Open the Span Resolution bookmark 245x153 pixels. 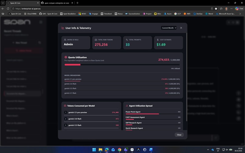(68, 14)
